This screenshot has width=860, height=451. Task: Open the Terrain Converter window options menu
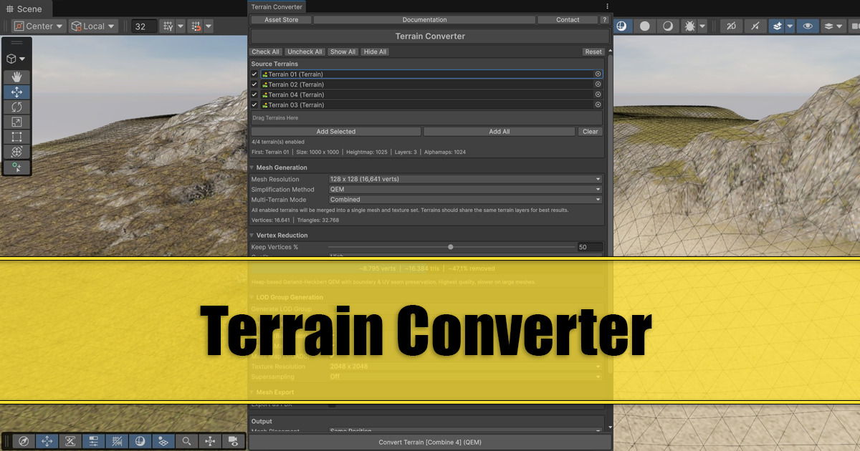pyautogui.click(x=607, y=6)
